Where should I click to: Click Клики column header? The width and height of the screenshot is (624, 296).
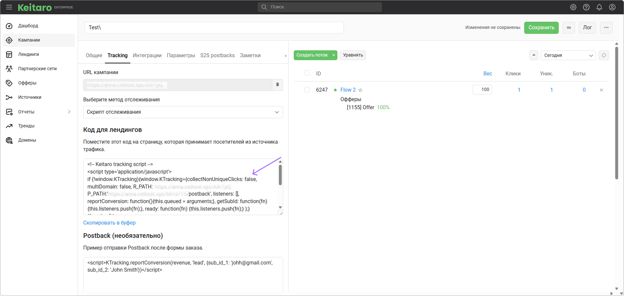[x=513, y=73]
